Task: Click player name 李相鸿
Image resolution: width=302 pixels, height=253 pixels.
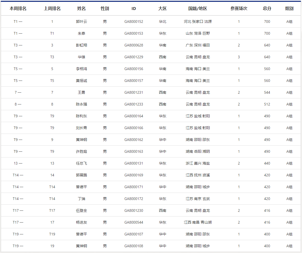Action: [x=81, y=69]
